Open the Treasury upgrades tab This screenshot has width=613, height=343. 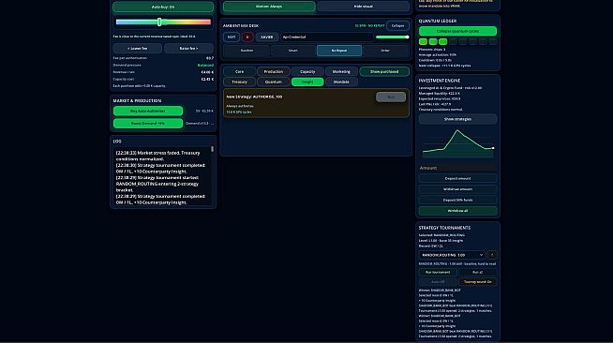[x=239, y=82]
